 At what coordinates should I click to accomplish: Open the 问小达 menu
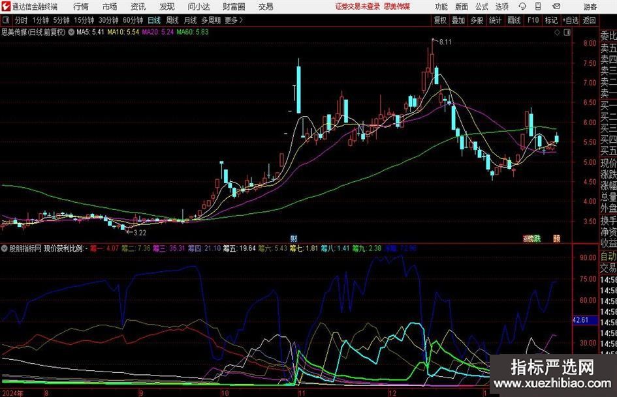pyautogui.click(x=198, y=7)
